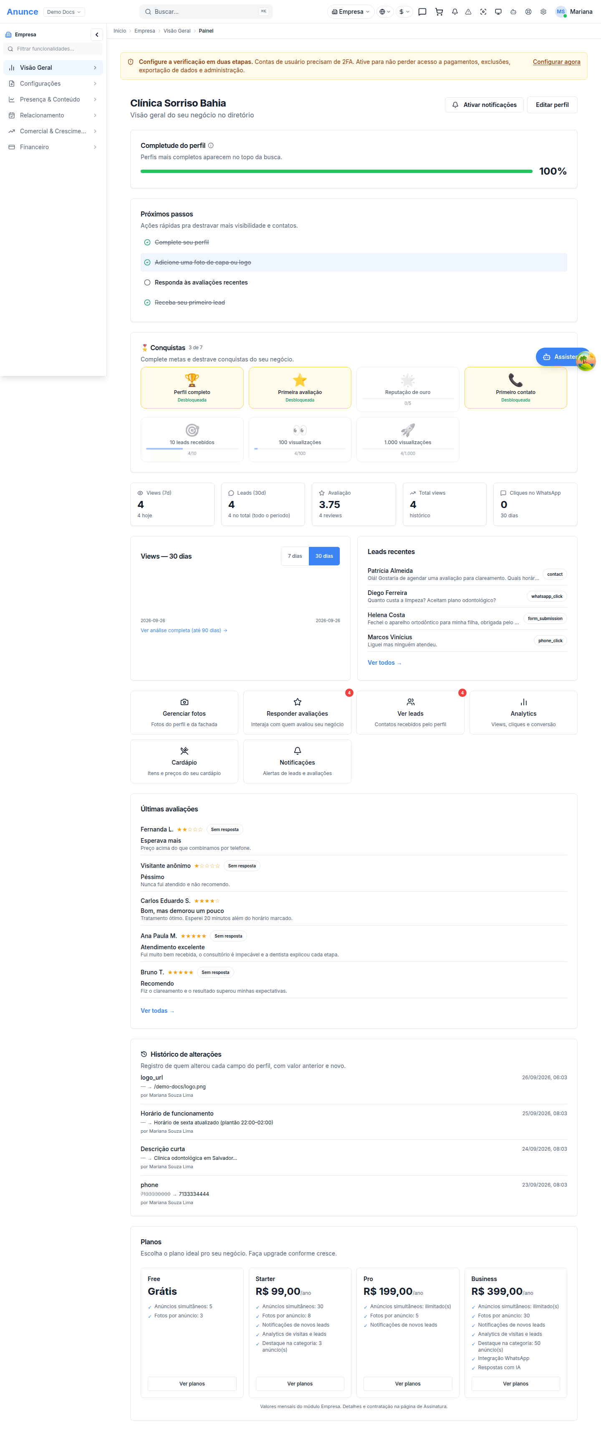Image resolution: width=601 pixels, height=1444 pixels.
Task: Follow the Configurar agora link
Action: click(x=556, y=62)
